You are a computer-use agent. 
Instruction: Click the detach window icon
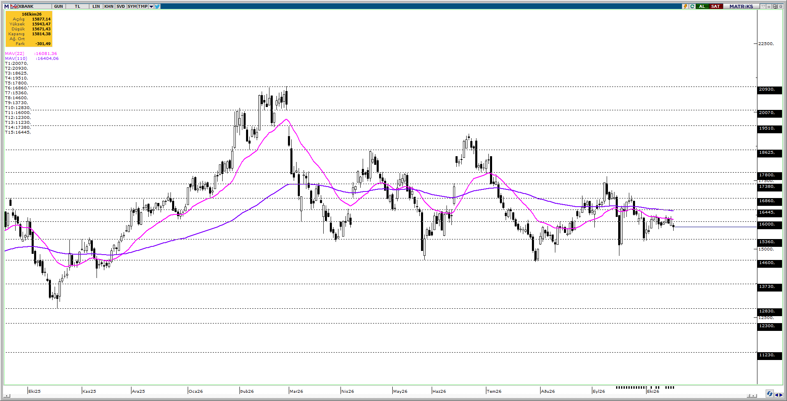coord(775,6)
